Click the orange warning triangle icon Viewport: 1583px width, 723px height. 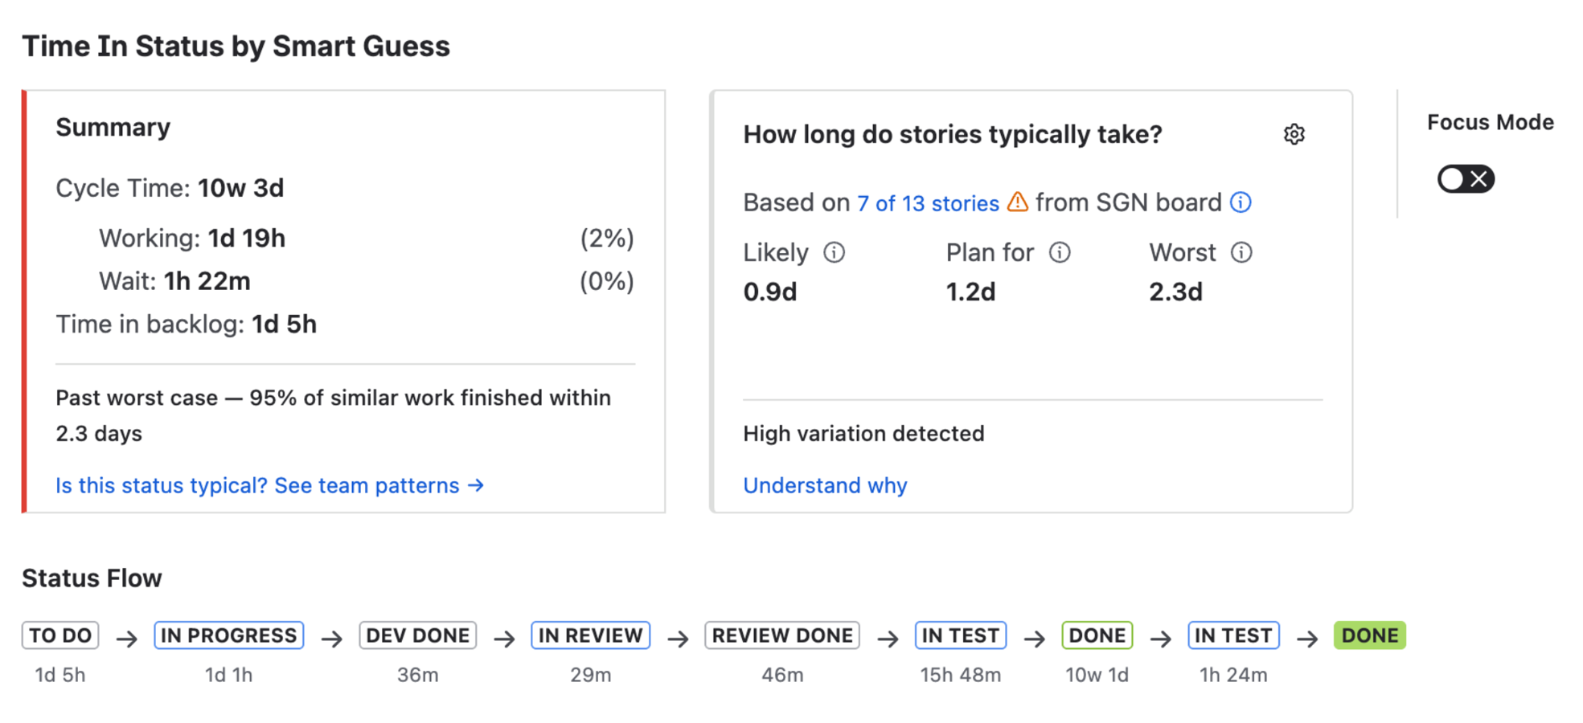click(x=1018, y=202)
